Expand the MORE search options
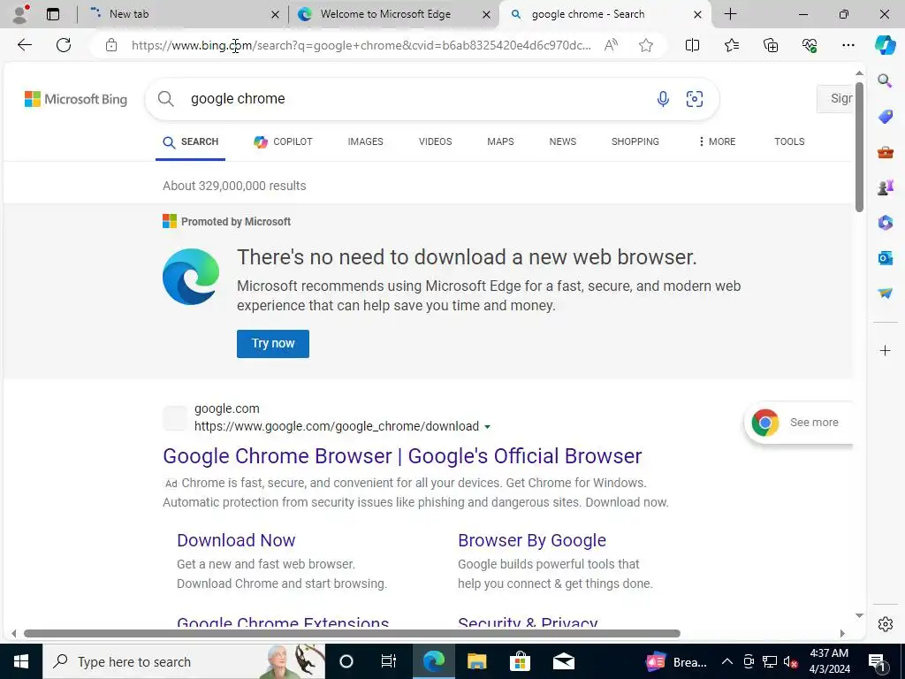The image size is (905, 679). click(x=716, y=141)
